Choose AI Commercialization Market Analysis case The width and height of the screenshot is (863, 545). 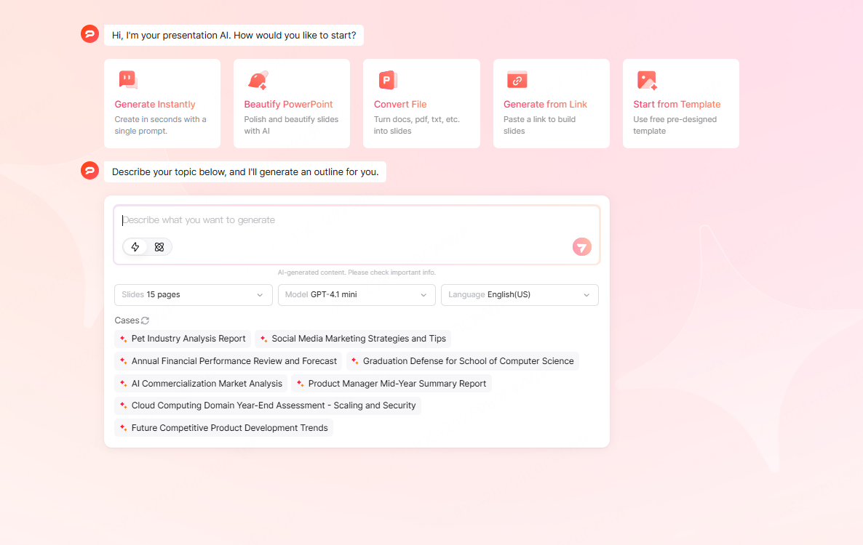201,384
